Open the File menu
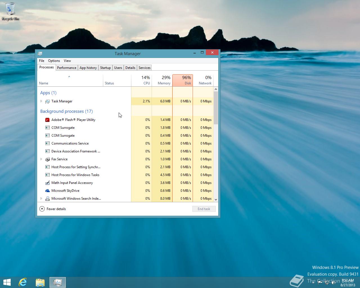The height and width of the screenshot is (288, 360). point(42,61)
